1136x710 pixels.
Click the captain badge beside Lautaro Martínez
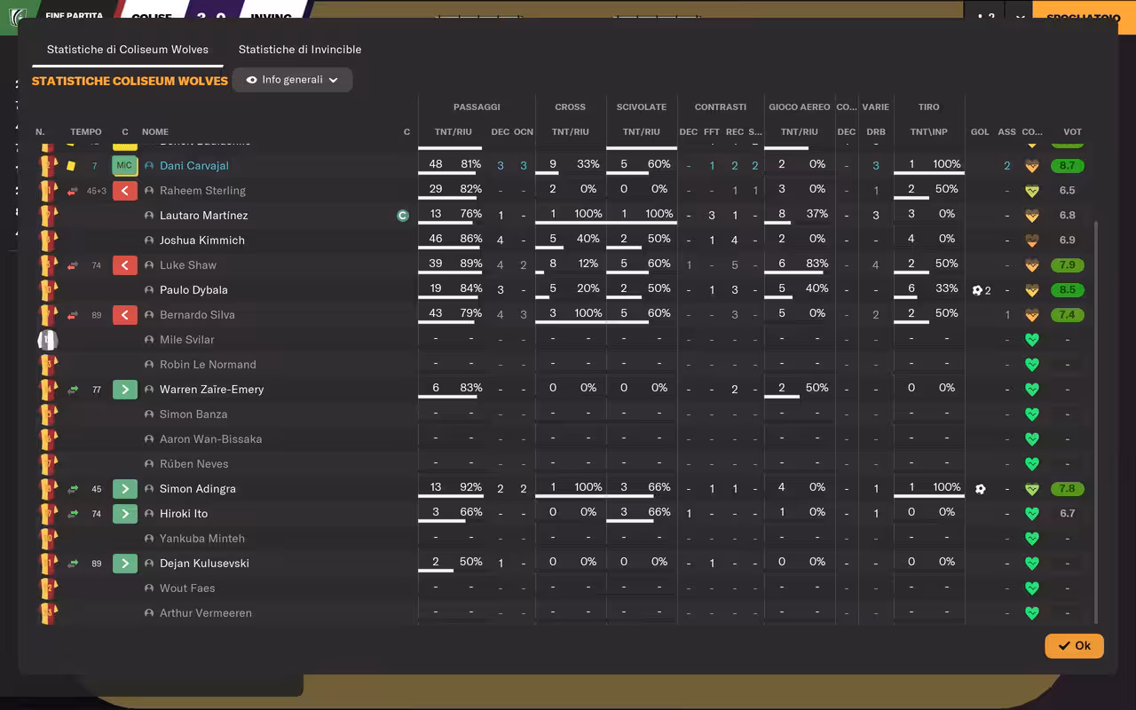(403, 216)
